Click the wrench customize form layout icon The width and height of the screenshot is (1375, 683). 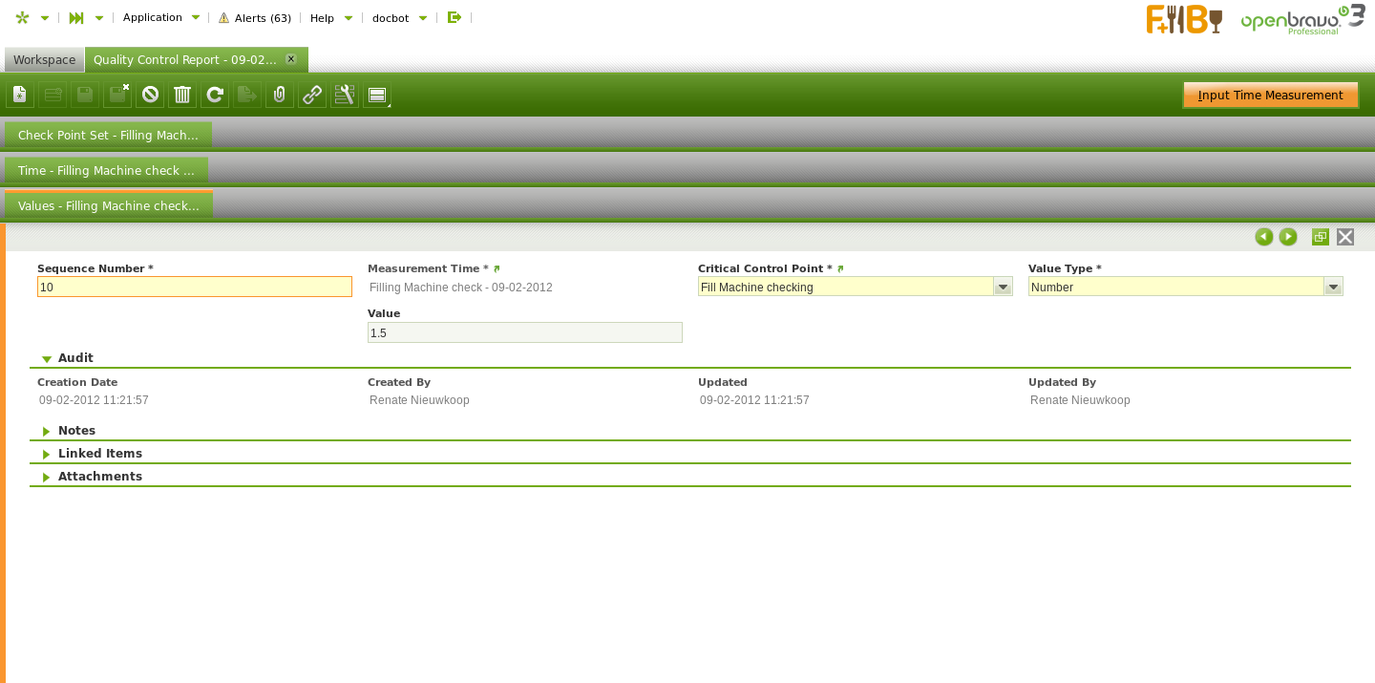345,95
